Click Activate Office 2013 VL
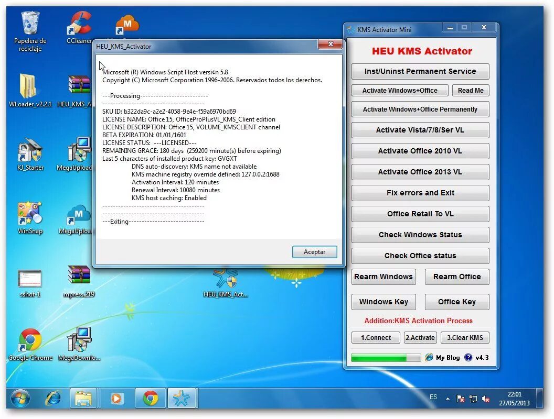The image size is (554, 419). tap(420, 172)
